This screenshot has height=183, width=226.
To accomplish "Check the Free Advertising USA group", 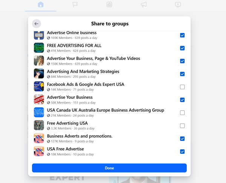I will 182,126.
